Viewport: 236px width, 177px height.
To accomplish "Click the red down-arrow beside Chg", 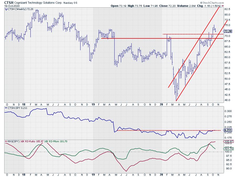I will coord(223,6).
